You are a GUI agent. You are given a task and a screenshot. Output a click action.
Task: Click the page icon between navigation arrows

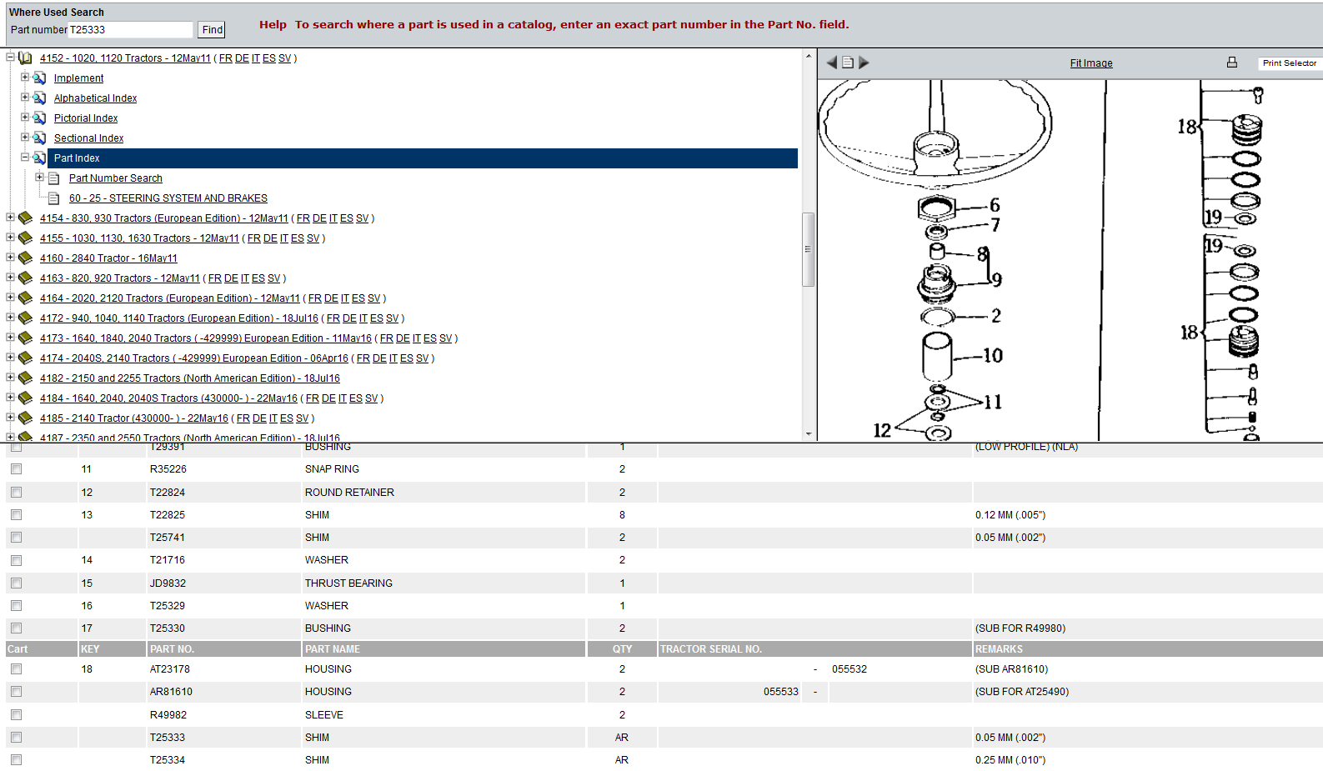pyautogui.click(x=848, y=63)
